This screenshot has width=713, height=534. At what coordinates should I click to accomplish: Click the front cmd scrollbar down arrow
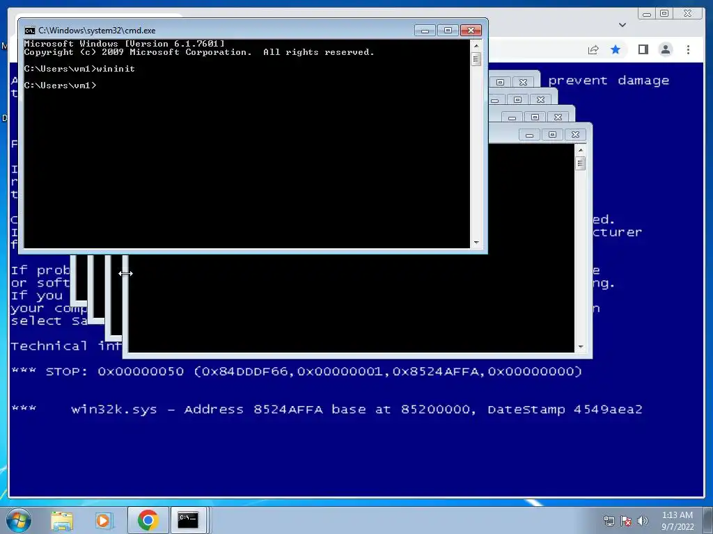click(x=476, y=243)
